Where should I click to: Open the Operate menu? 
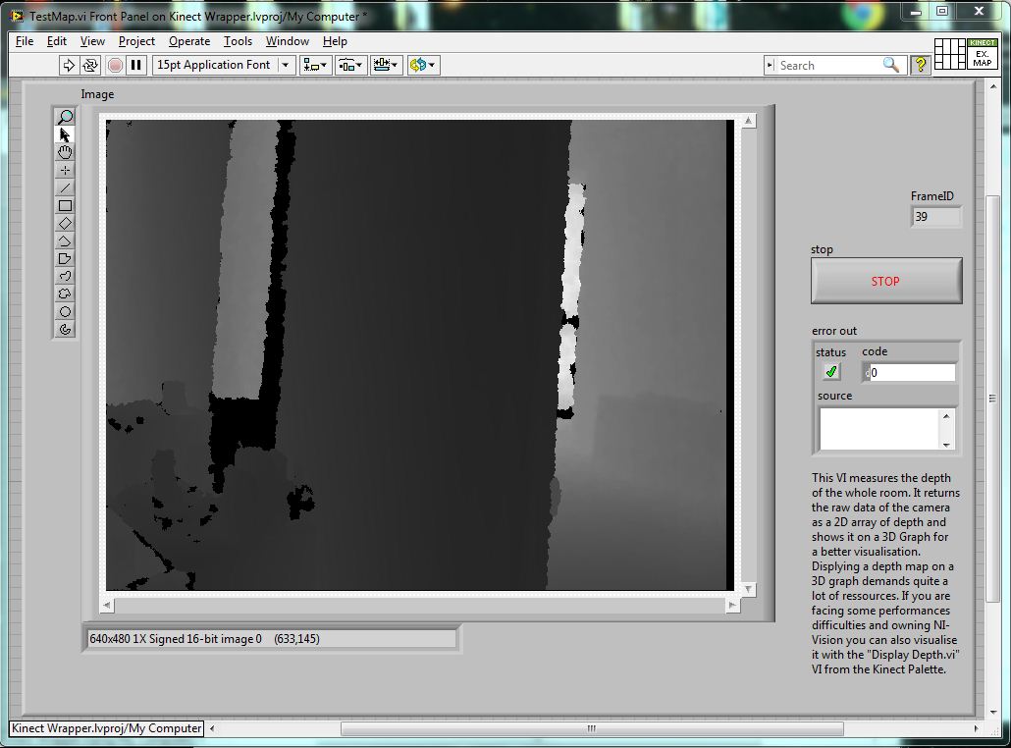coord(188,41)
